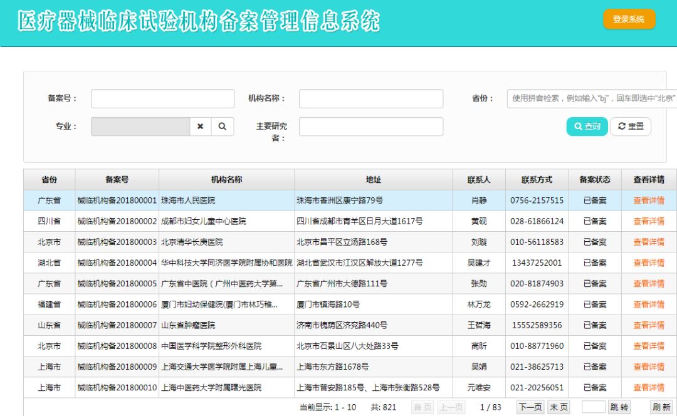Jump to last page with 末页
This screenshot has width=677, height=416.
559,407
